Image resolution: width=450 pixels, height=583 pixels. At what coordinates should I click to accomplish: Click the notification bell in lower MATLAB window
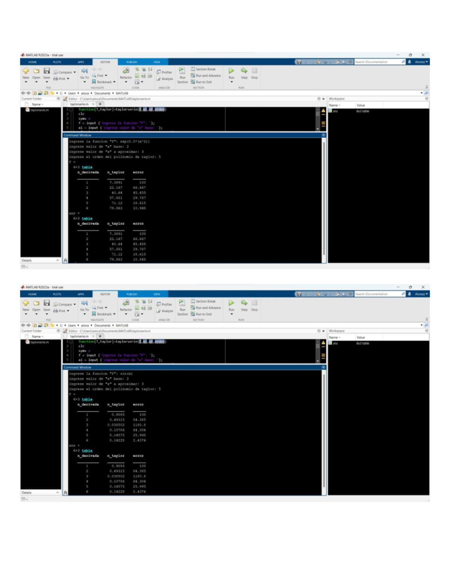[409, 294]
